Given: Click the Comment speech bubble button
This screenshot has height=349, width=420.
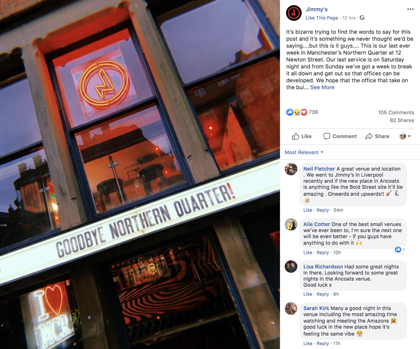Looking at the screenshot, I should click(340, 136).
